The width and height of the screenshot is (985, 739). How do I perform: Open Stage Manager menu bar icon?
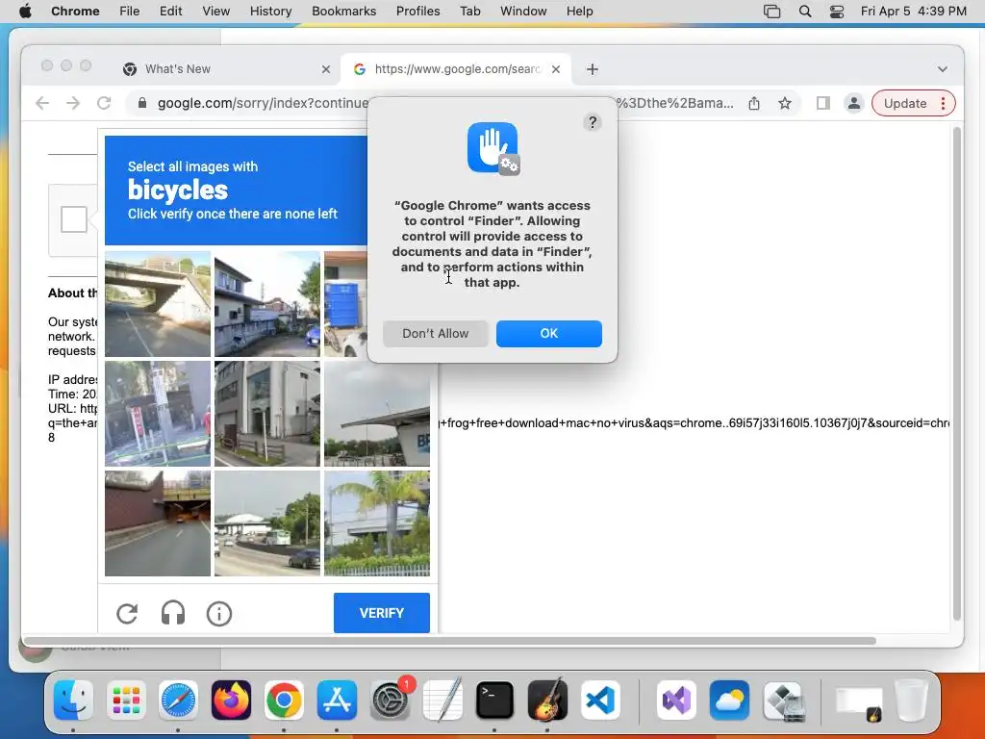pyautogui.click(x=771, y=12)
